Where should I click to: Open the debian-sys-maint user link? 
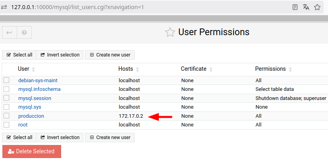coord(38,80)
